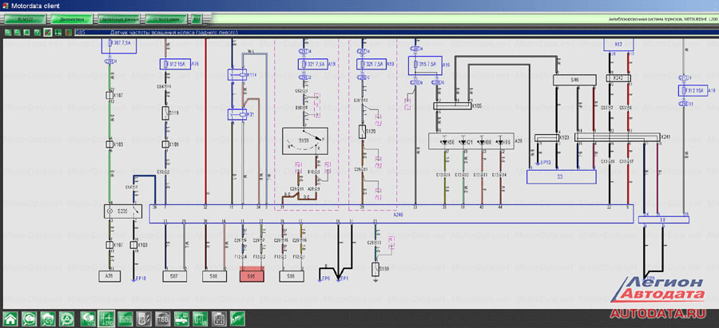Open the grey tool icon before TSB
This screenshot has width=719, height=328.
point(144,318)
